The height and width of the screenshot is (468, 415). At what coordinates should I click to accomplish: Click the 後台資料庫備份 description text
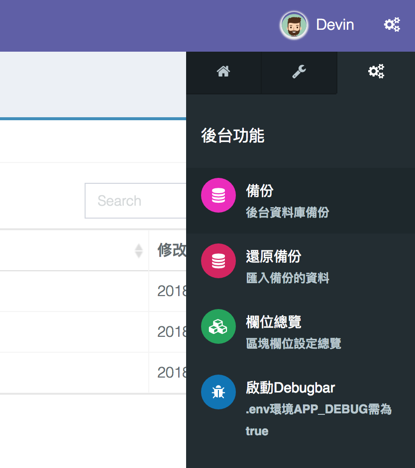287,213
